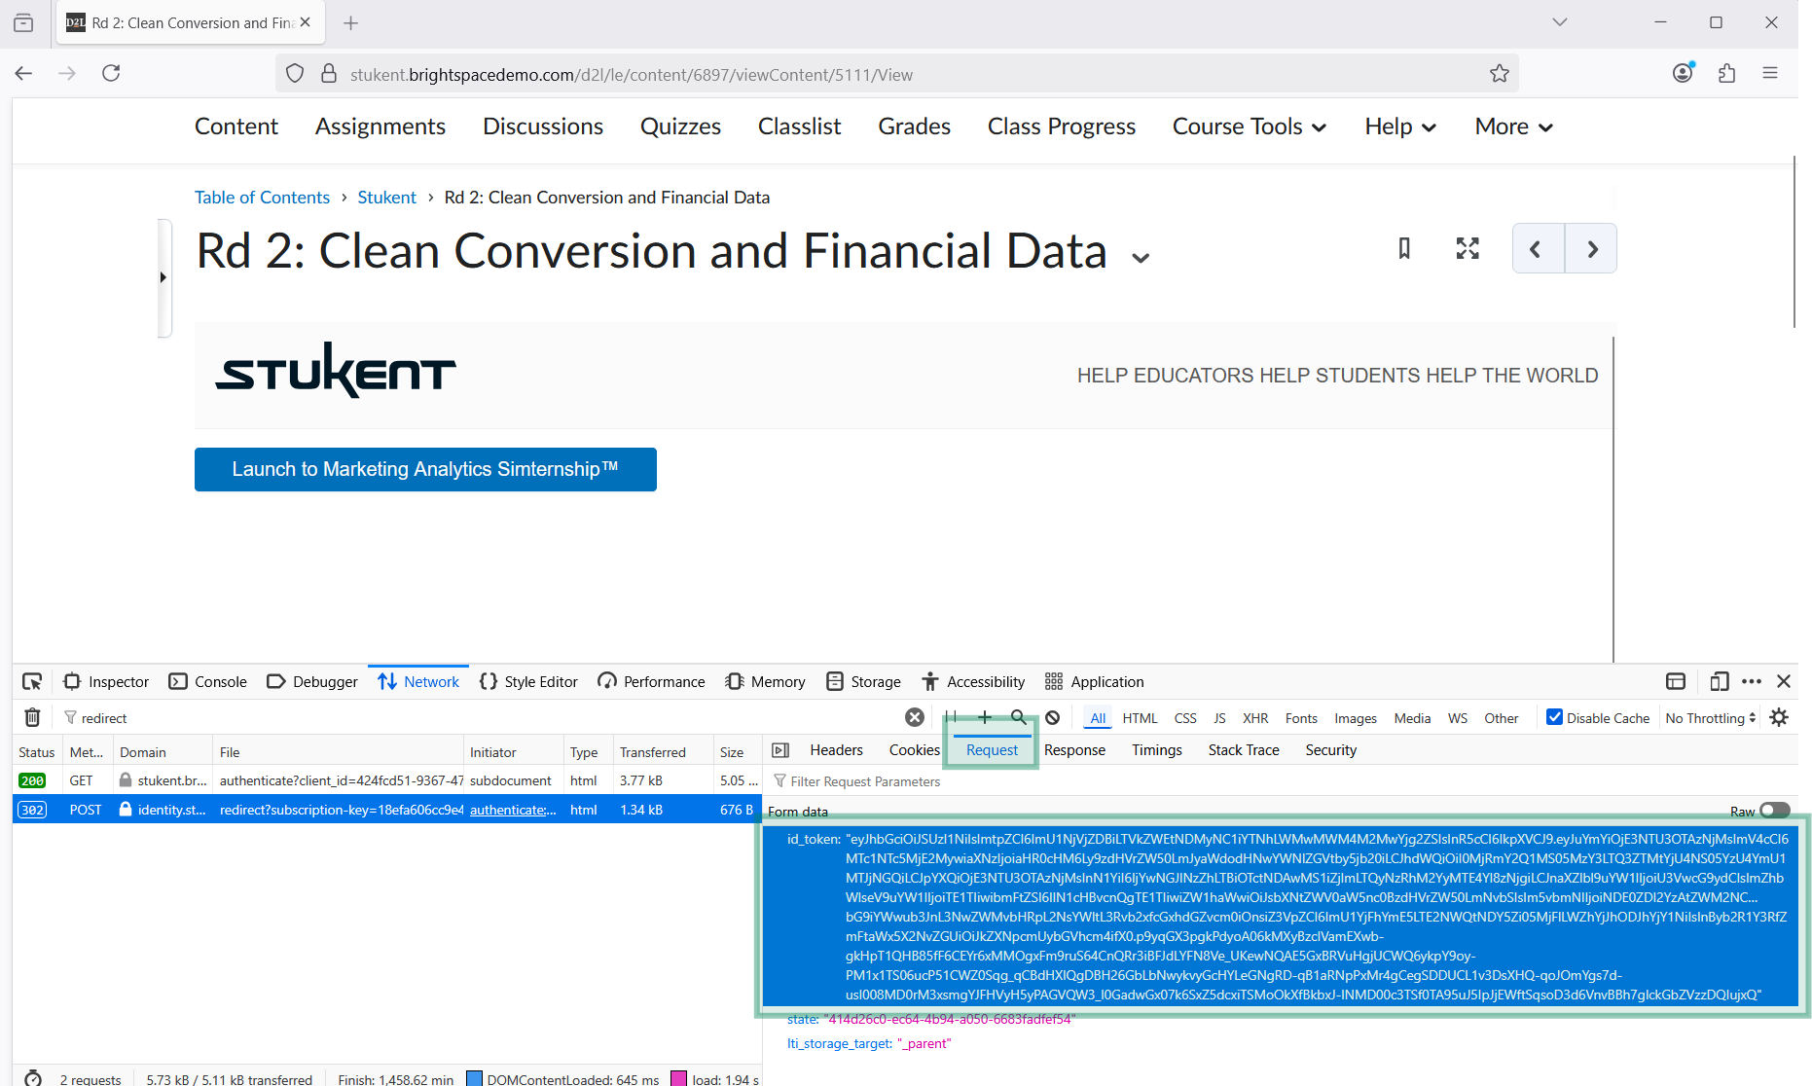The image size is (1812, 1086).
Task: Select the GET authenticate request row
Action: coord(387,780)
